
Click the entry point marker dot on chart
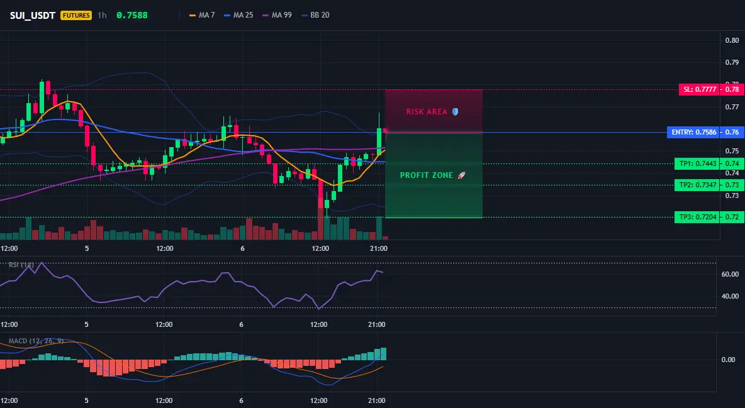385,131
